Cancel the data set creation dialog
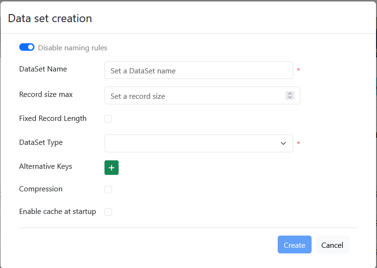This screenshot has width=377, height=268. (x=332, y=244)
